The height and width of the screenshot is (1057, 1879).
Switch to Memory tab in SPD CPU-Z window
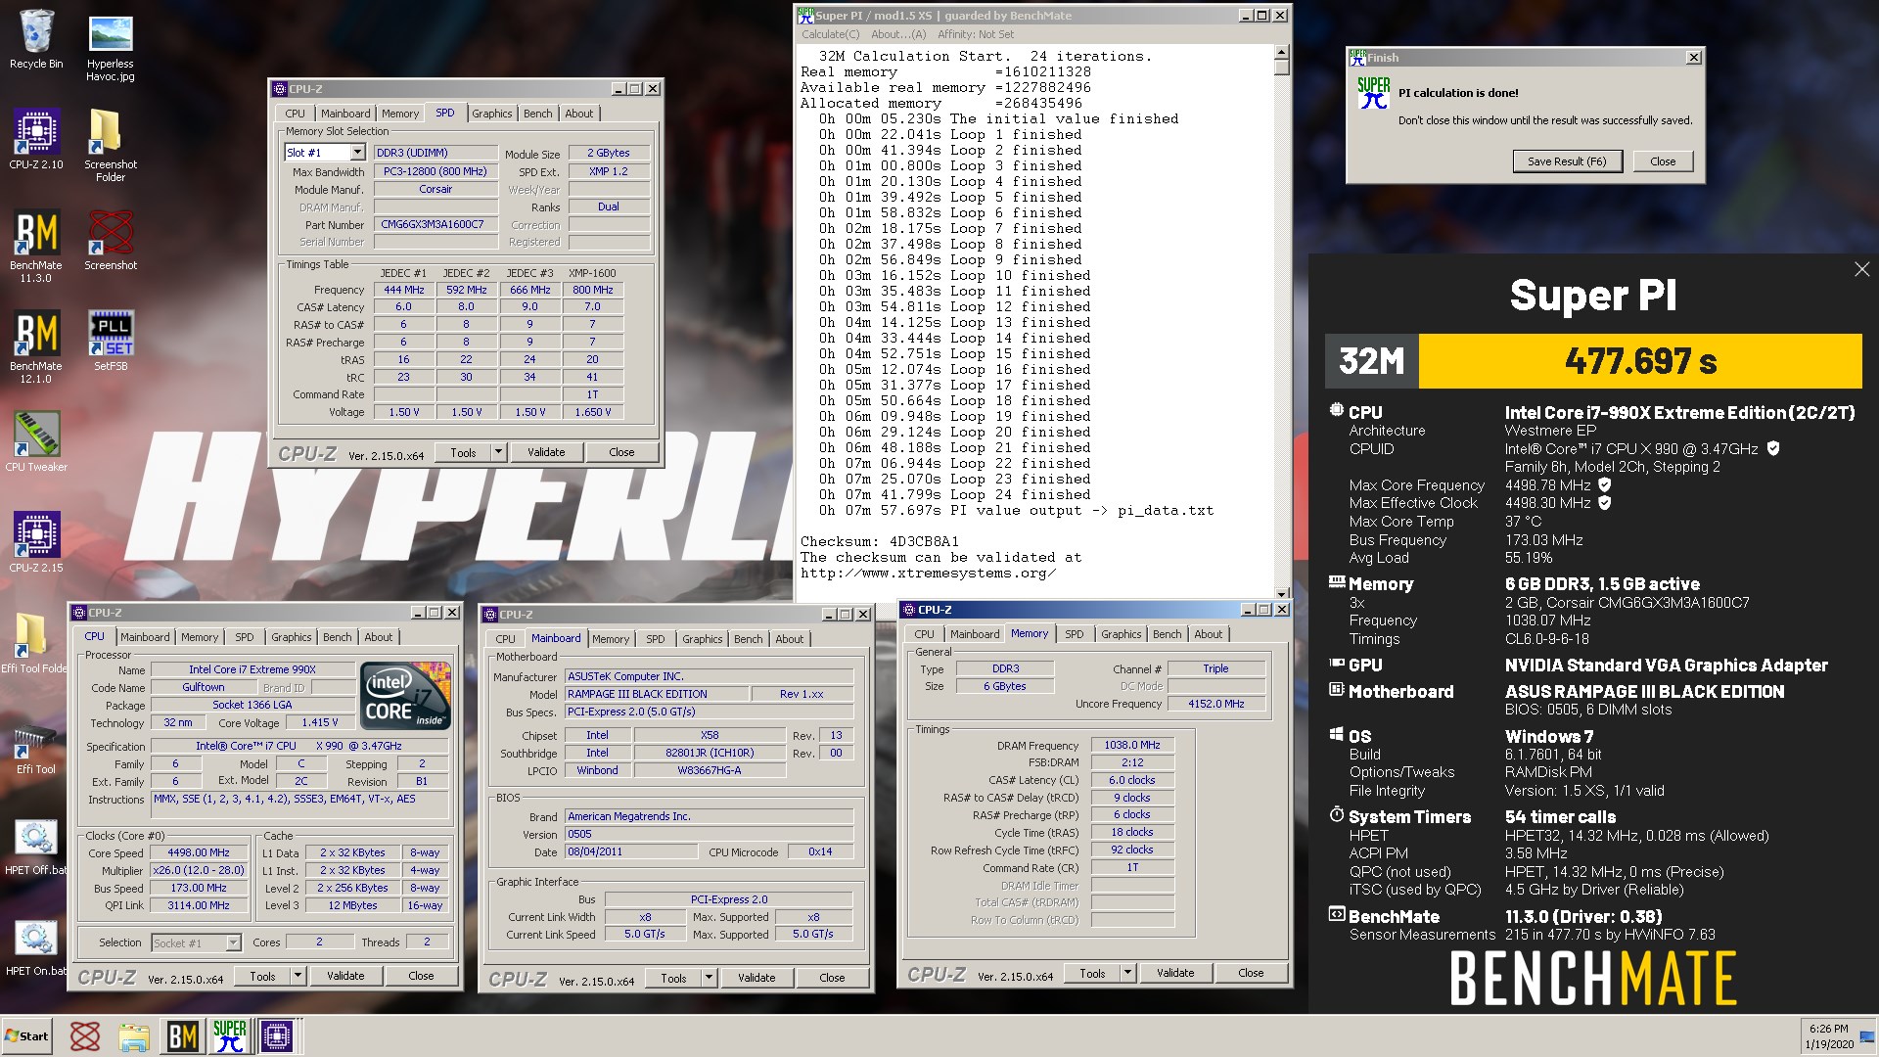pyautogui.click(x=400, y=114)
